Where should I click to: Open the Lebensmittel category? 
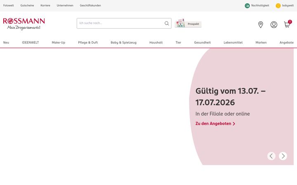(233, 42)
